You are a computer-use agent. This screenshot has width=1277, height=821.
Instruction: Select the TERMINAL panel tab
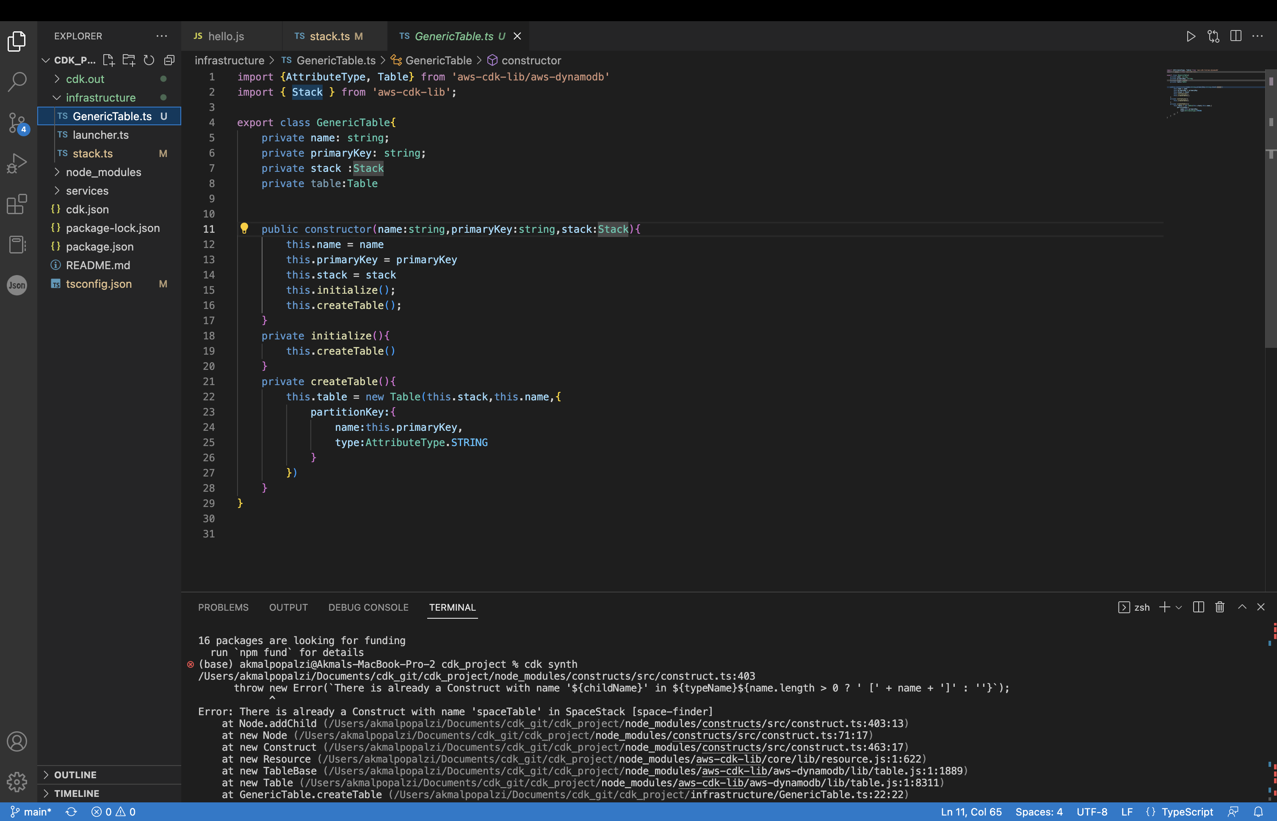pos(452,607)
